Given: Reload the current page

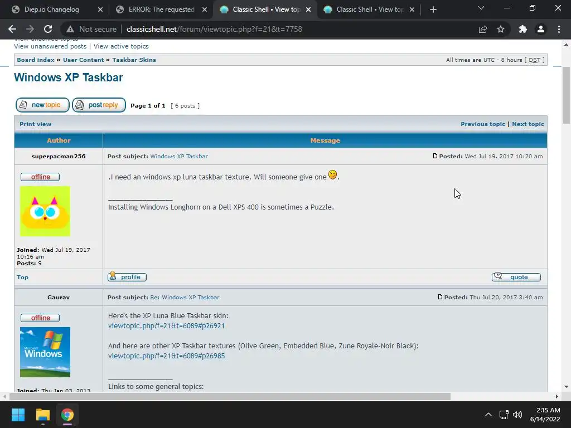Looking at the screenshot, I should pyautogui.click(x=48, y=29).
